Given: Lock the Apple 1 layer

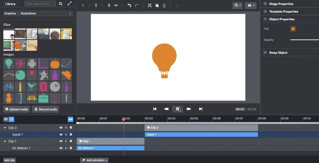Looking at the screenshot, I should pyautogui.click(x=66, y=135).
